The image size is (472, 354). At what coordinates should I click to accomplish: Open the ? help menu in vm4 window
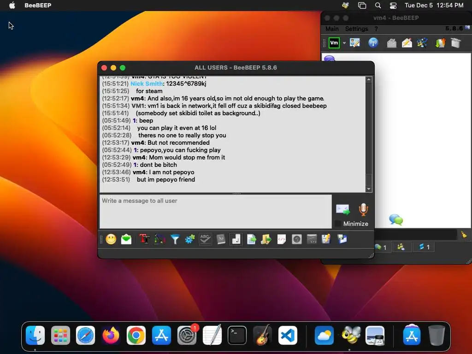click(x=376, y=29)
